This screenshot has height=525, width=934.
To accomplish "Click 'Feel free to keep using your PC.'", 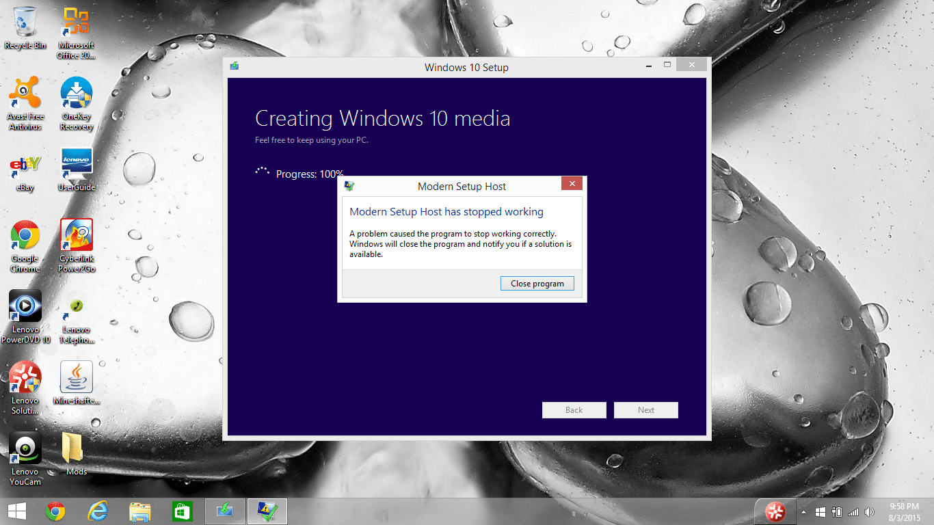I will [x=312, y=140].
